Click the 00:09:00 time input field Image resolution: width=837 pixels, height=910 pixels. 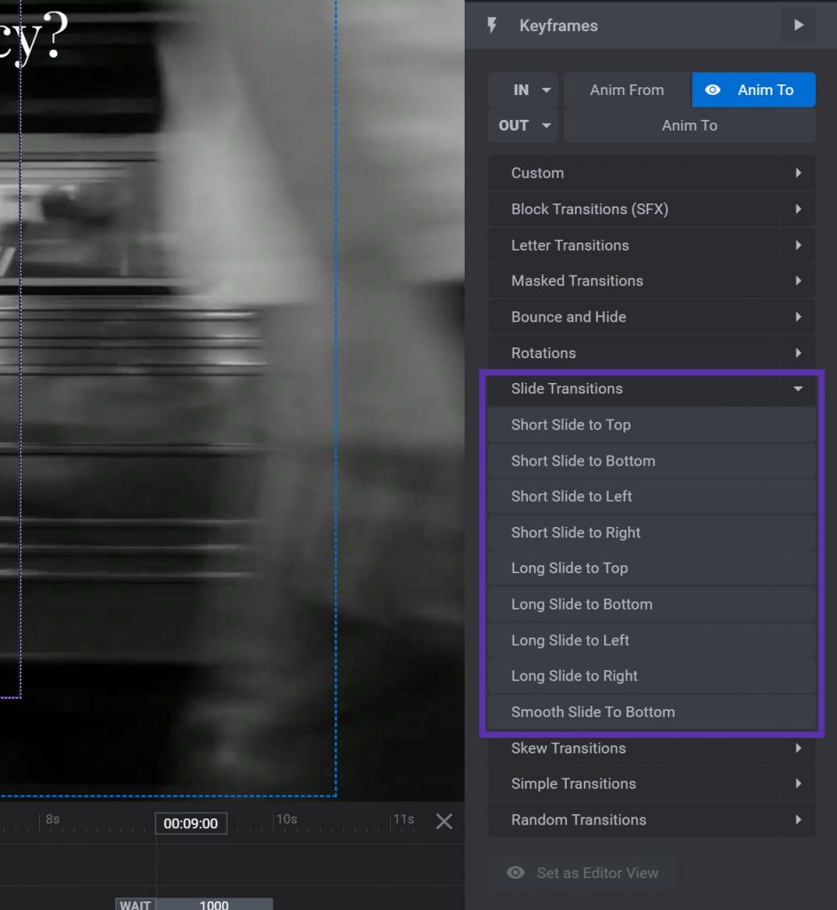click(190, 823)
